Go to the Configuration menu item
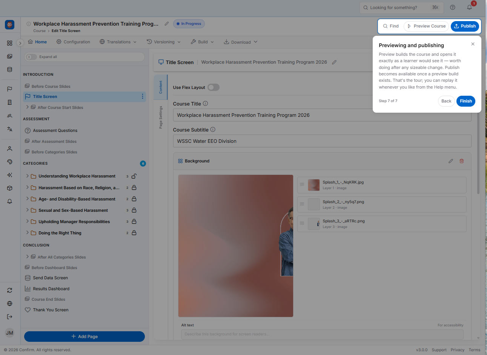The image size is (487, 355). pyautogui.click(x=73, y=42)
